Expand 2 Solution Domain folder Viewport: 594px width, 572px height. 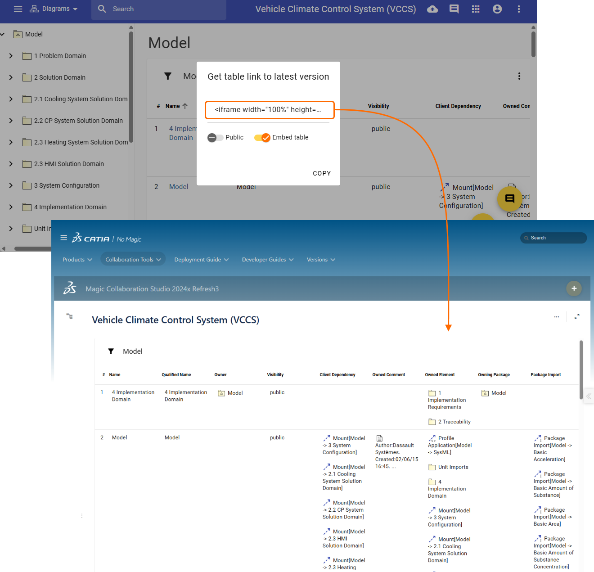coord(11,77)
